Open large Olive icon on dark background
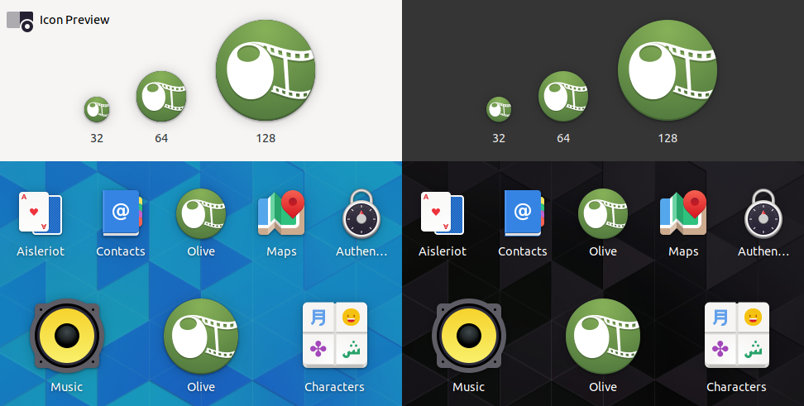 tap(603, 337)
